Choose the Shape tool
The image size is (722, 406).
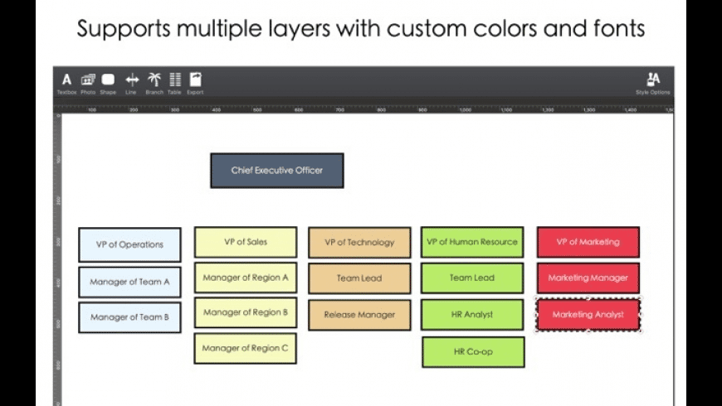(x=108, y=80)
